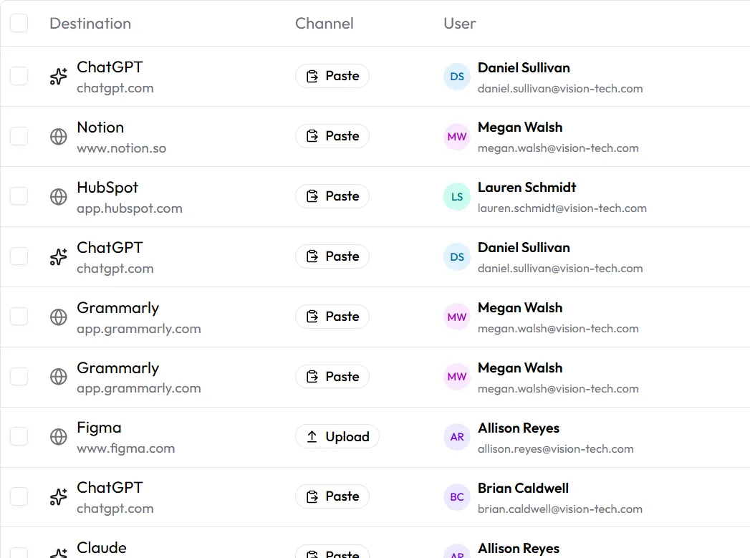
Task: Click the globe icon beside Figma
Action: tap(58, 436)
